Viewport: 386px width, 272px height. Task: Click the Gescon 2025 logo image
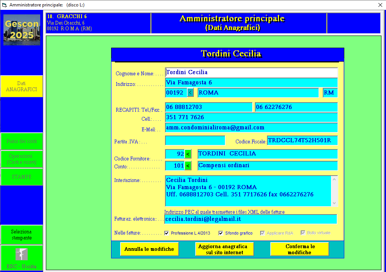click(22, 30)
